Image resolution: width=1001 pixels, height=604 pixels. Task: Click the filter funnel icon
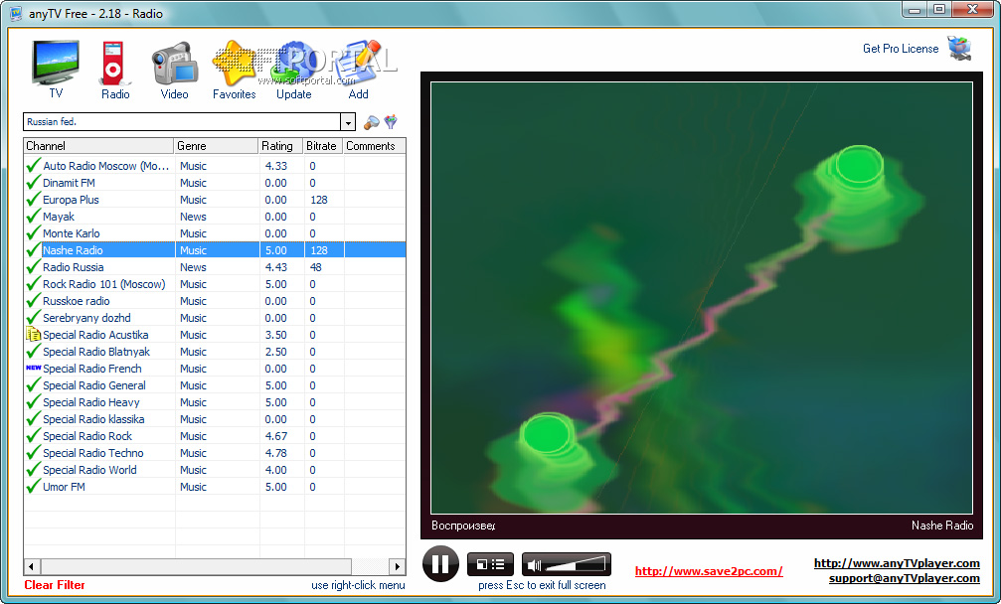tap(391, 122)
